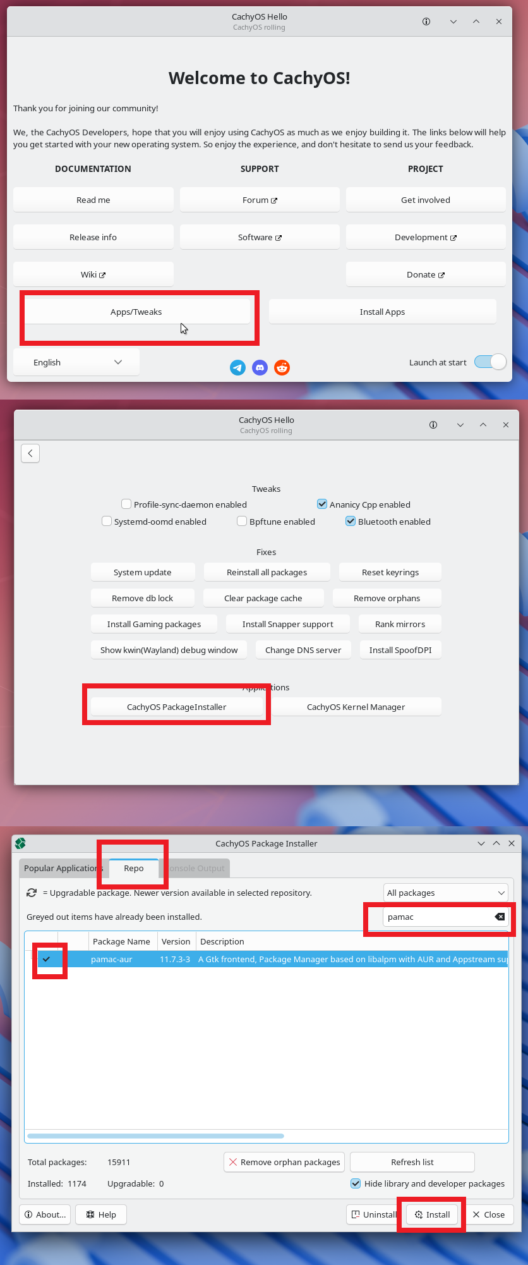The image size is (528, 1265).
Task: Click Change DNS server
Action: (x=303, y=650)
